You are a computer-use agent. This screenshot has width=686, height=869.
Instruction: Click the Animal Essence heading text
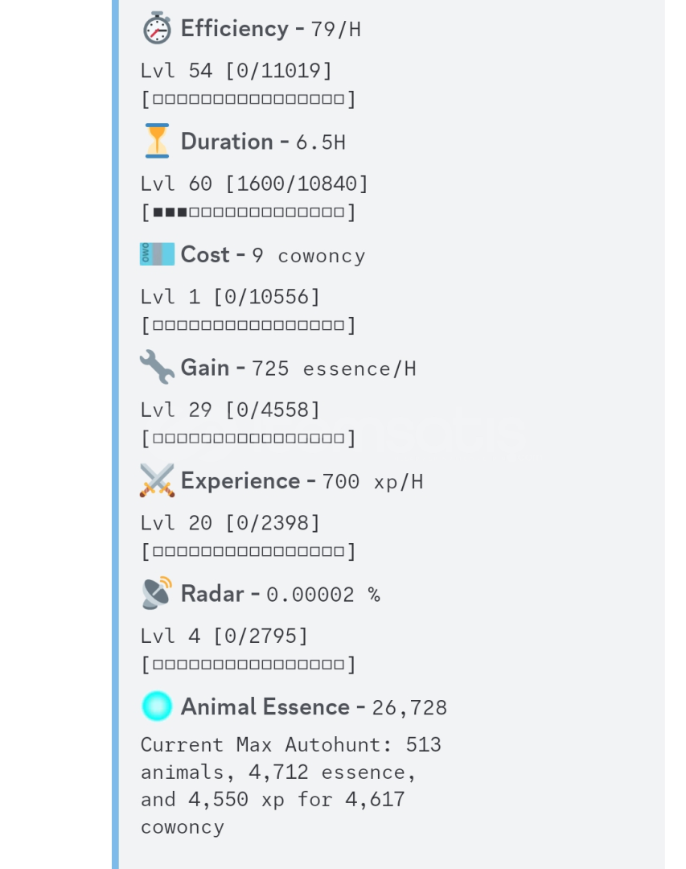coord(265,706)
